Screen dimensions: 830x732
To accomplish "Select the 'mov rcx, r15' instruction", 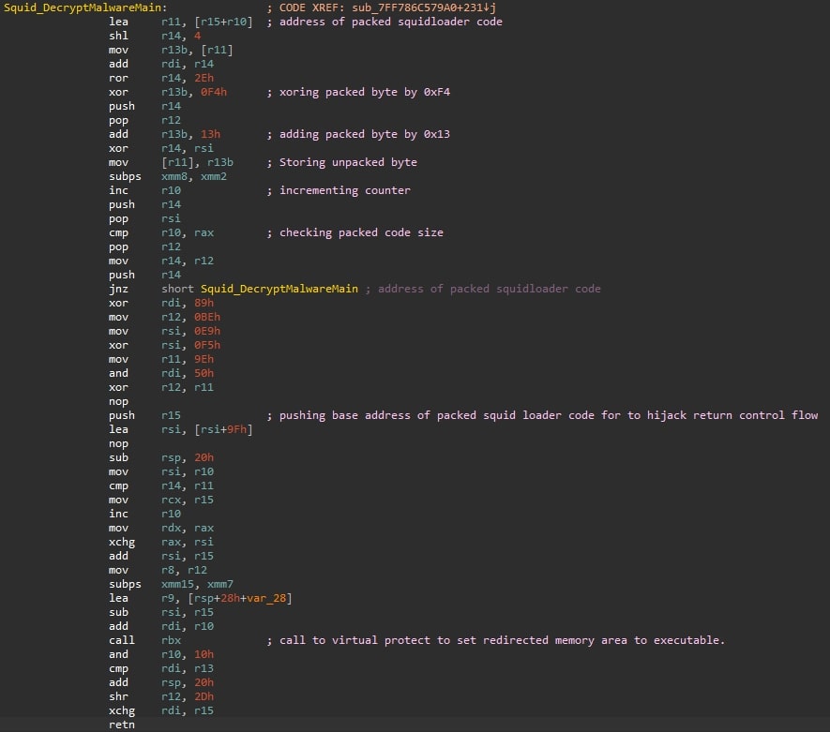I will click(161, 500).
